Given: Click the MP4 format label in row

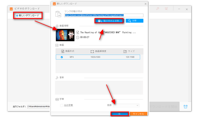Looking at the screenshot, I should (x=72, y=57).
